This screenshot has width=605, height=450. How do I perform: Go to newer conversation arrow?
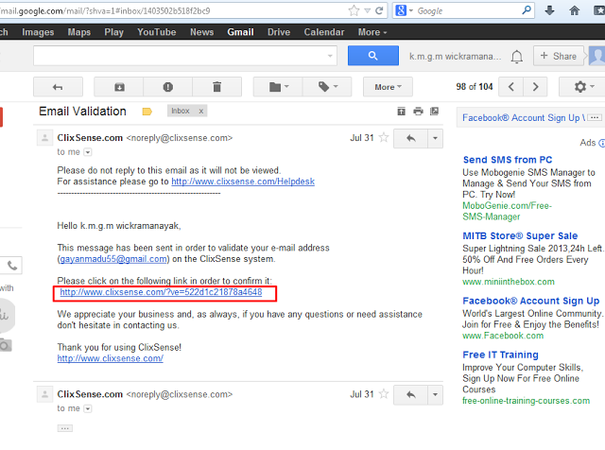pyautogui.click(x=510, y=87)
